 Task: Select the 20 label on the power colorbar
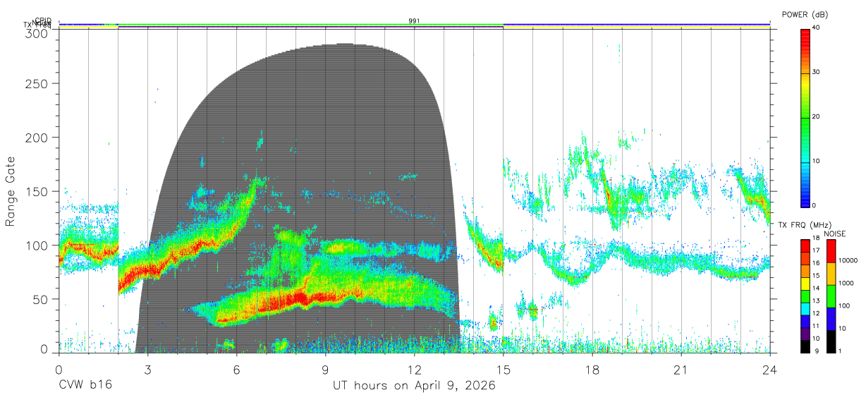817,116
